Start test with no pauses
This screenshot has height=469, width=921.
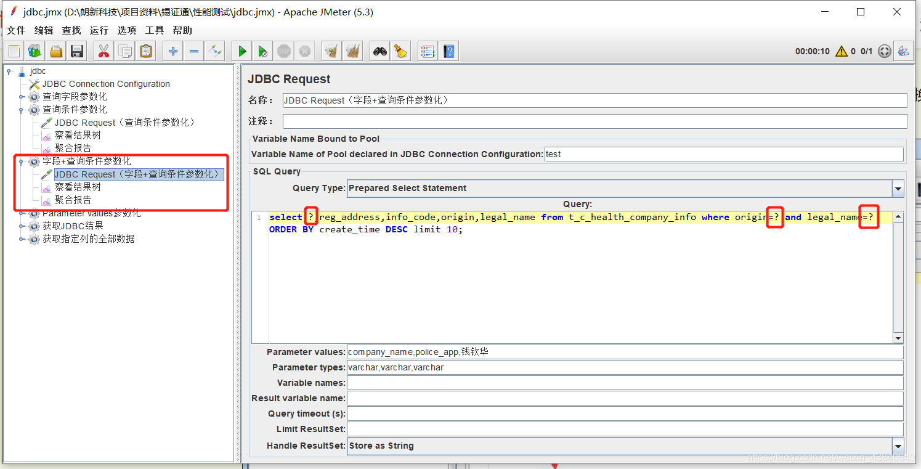point(263,51)
